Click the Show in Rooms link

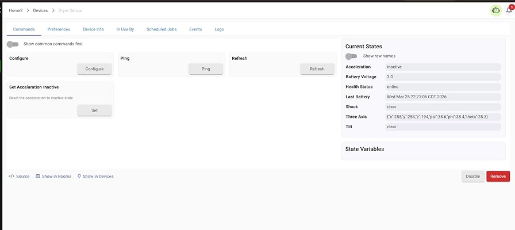pyautogui.click(x=56, y=177)
